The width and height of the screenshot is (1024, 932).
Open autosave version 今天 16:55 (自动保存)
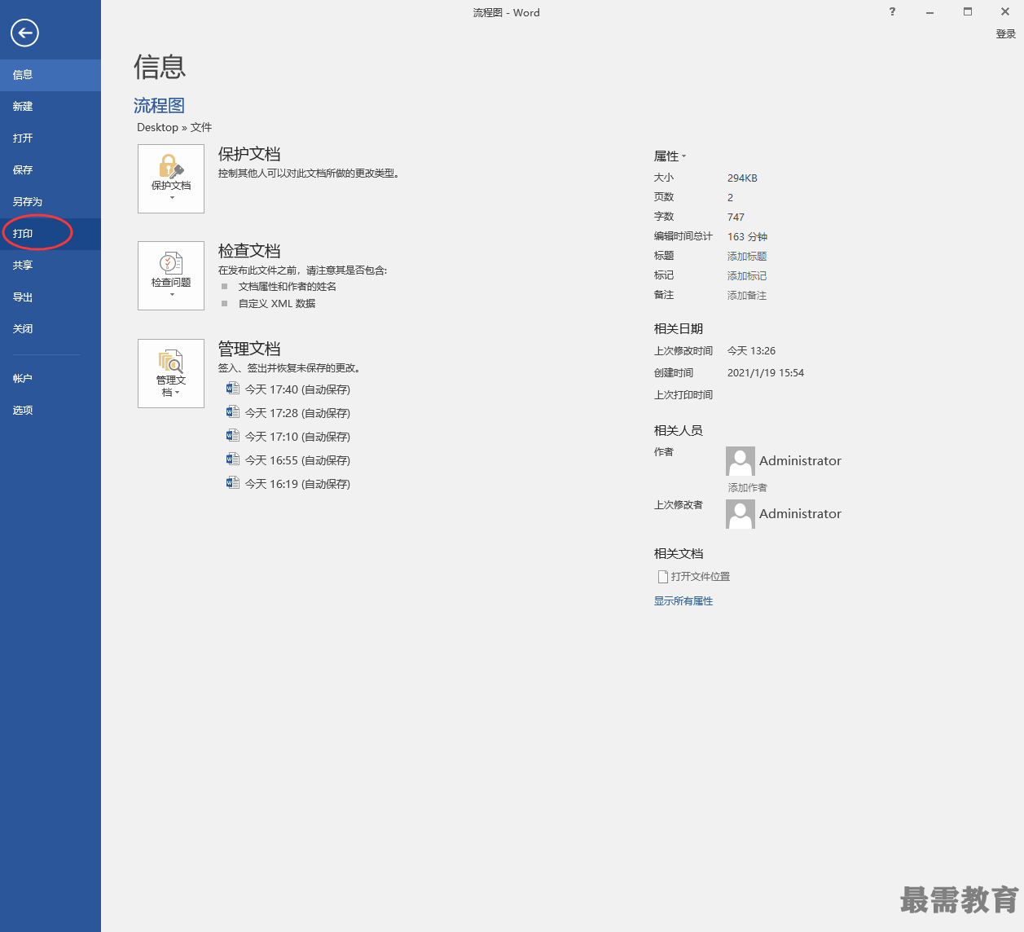pos(297,460)
